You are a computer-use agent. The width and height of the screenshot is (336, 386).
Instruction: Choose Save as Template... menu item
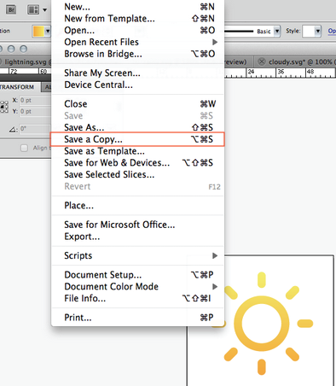point(137,151)
